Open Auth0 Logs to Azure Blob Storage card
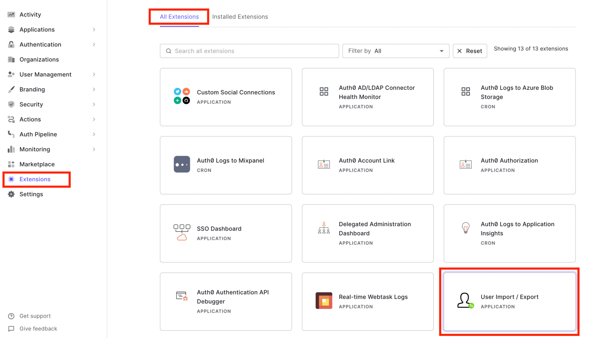 click(x=510, y=97)
